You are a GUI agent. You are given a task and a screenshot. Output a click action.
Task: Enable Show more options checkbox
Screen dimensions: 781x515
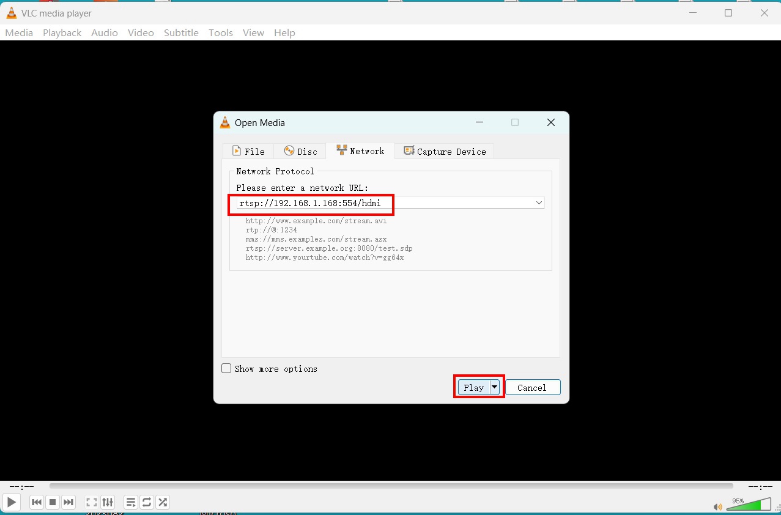[x=226, y=369]
